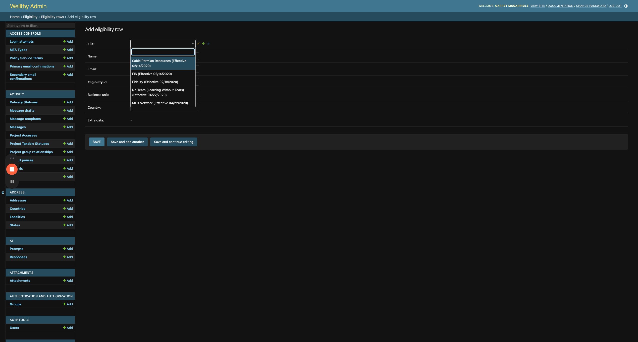Click Add next to Addresses
This screenshot has height=342, width=638.
tap(68, 200)
